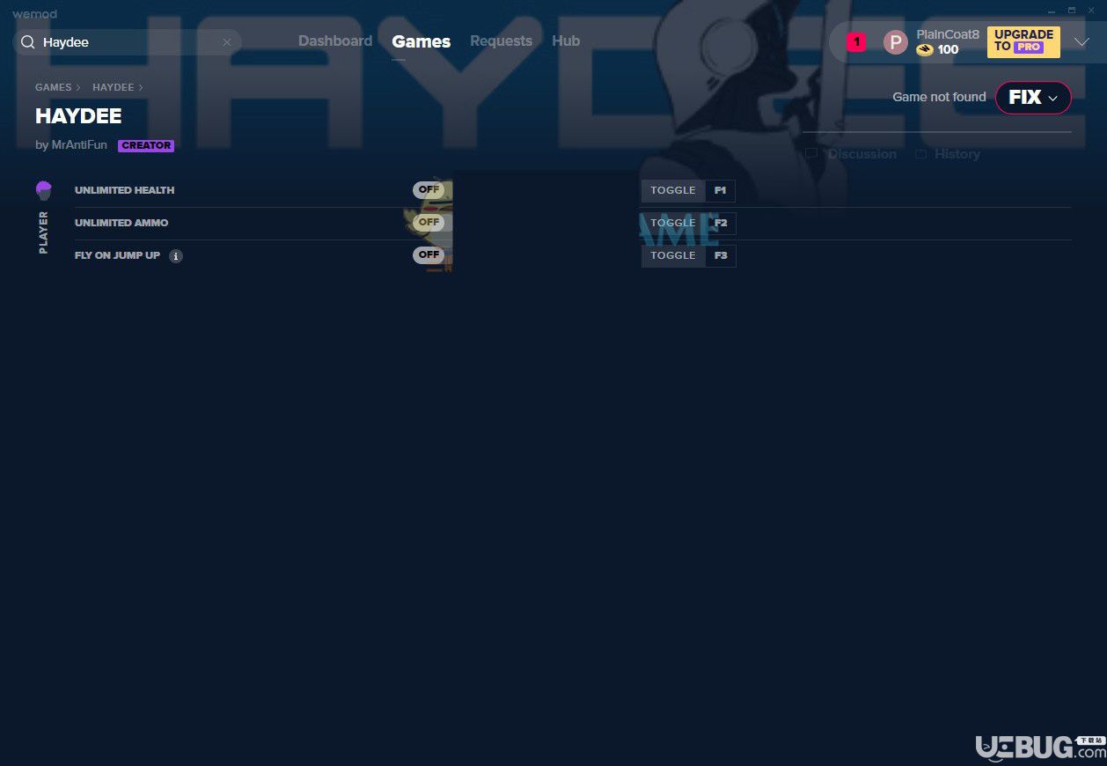Viewport: 1107px width, 766px height.
Task: Click the UNLIMITED AMMO label
Action: [x=121, y=223]
